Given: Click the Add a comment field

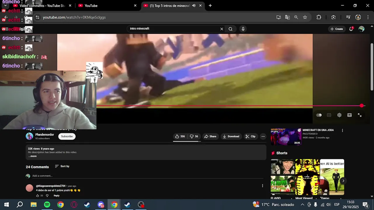Looking at the screenshot, I should 148,176.
